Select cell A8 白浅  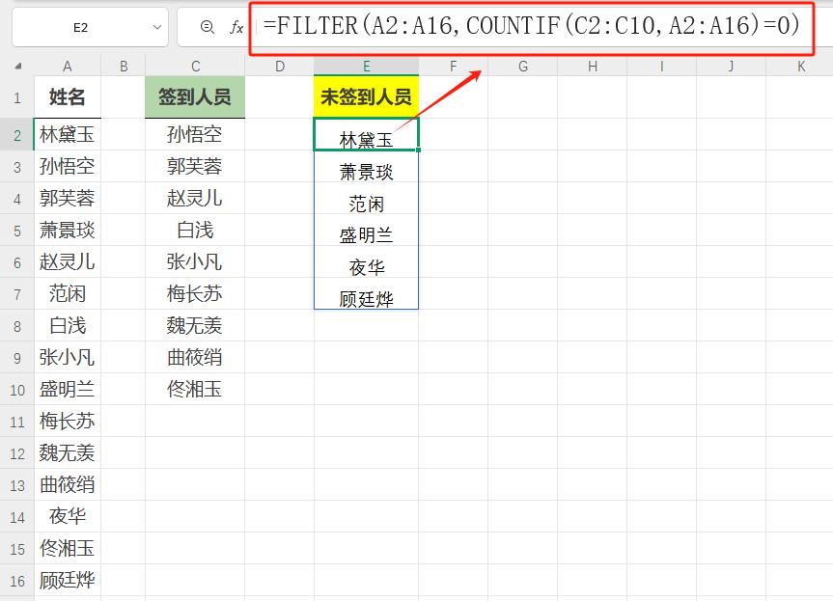(x=68, y=325)
